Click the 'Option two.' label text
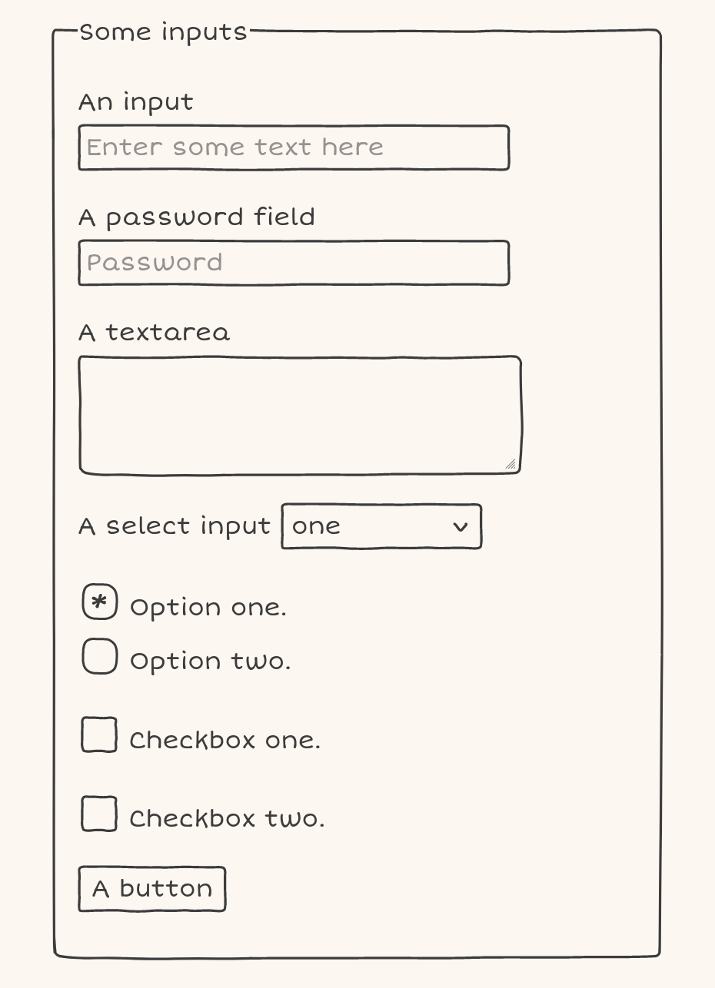 [x=211, y=661]
